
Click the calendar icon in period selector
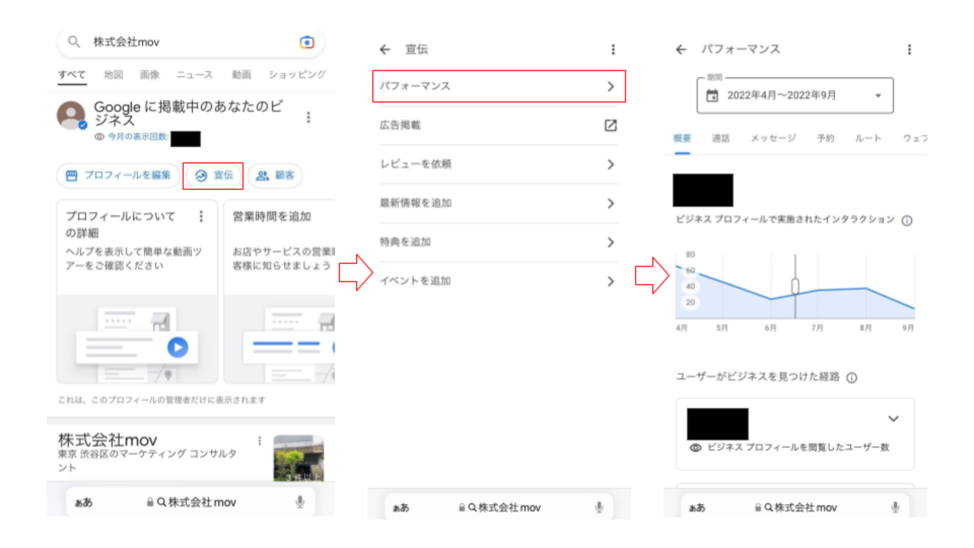(712, 96)
